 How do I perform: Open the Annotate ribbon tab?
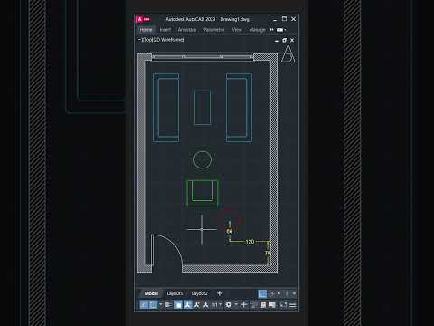click(187, 30)
